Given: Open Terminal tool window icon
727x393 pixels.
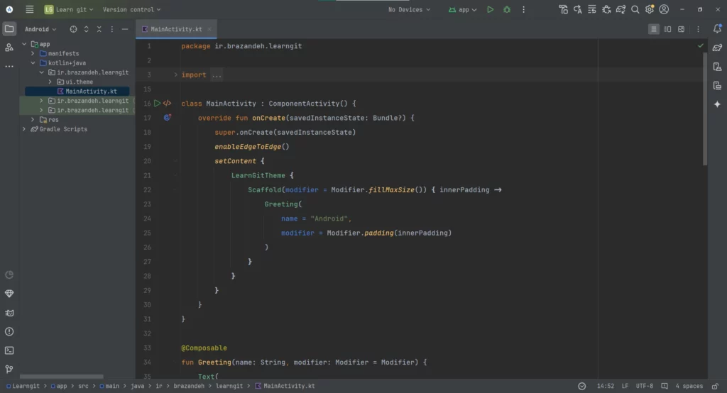Looking at the screenshot, I should click(9, 350).
